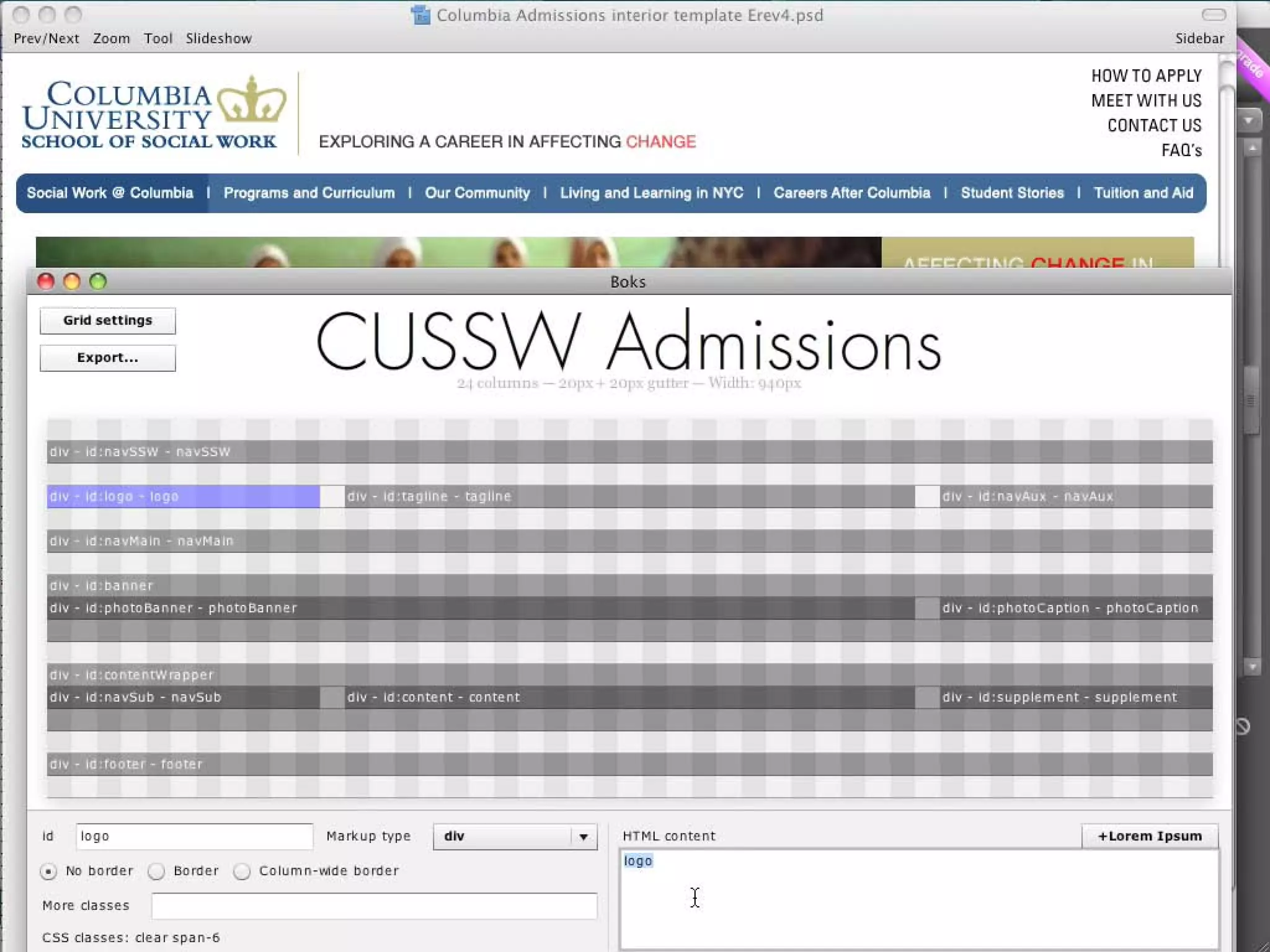The width and height of the screenshot is (1270, 952).
Task: Enable the Column-wide border option
Action: pos(242,871)
